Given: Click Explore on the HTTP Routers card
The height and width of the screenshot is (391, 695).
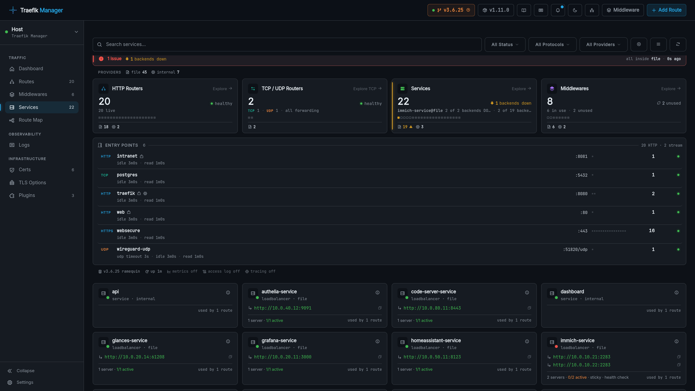Looking at the screenshot, I should 222,89.
